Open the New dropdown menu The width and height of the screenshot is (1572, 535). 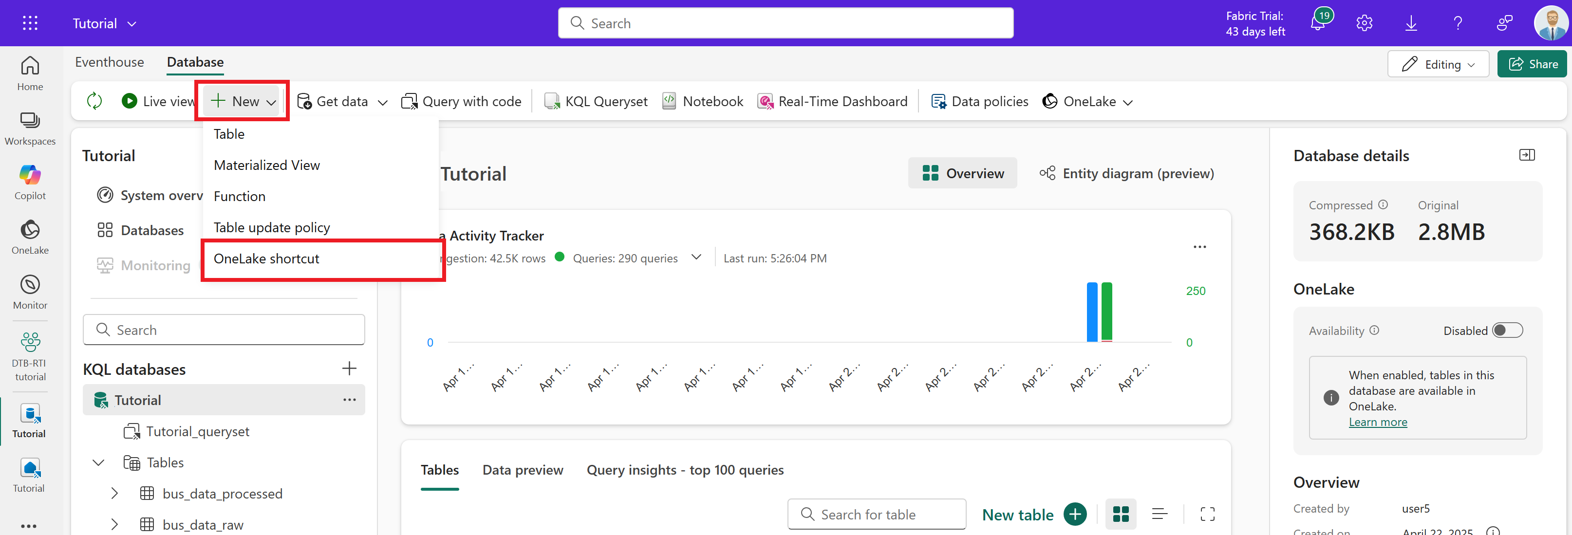click(x=243, y=101)
